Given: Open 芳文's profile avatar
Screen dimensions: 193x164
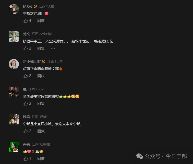Looking at the screenshot, I should (x=14, y=37).
